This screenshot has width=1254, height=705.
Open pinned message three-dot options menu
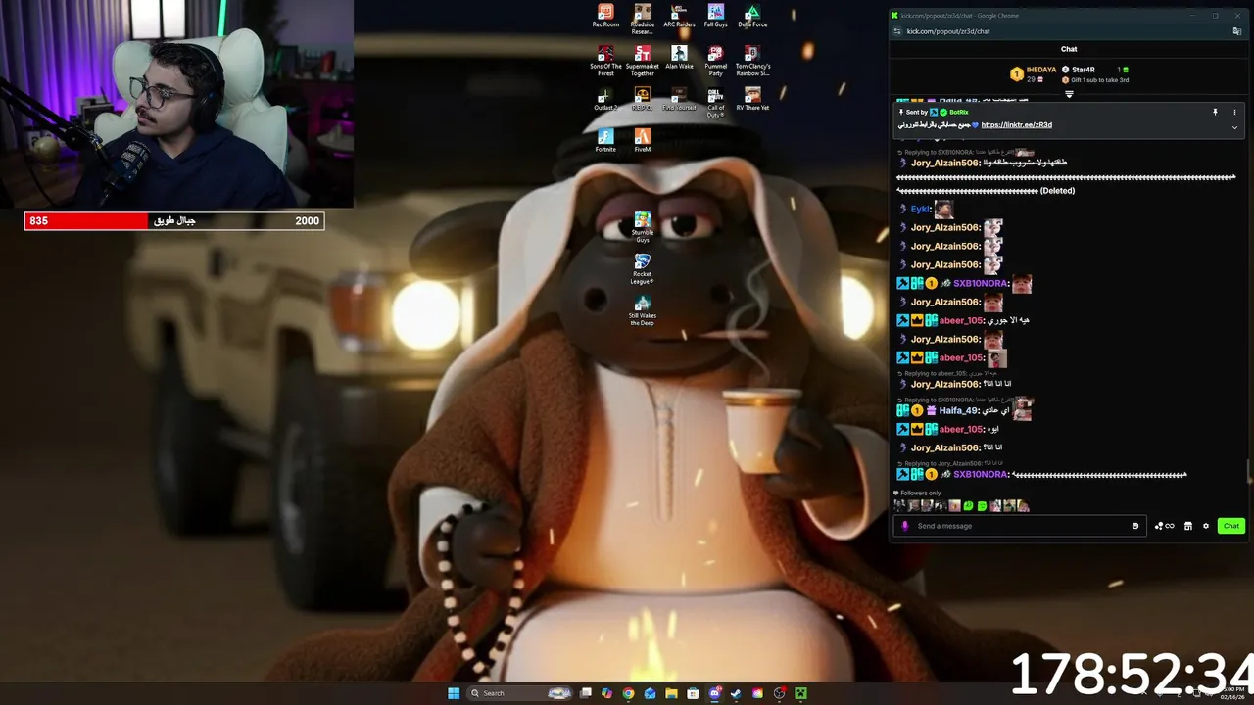pos(1234,112)
